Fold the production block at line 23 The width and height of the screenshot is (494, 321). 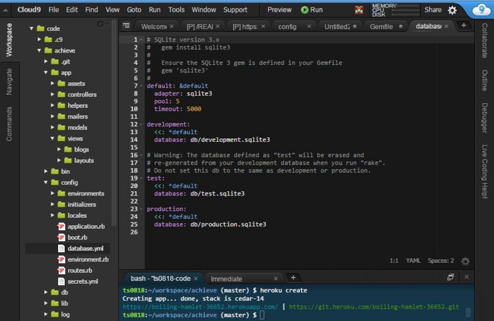[x=141, y=209]
